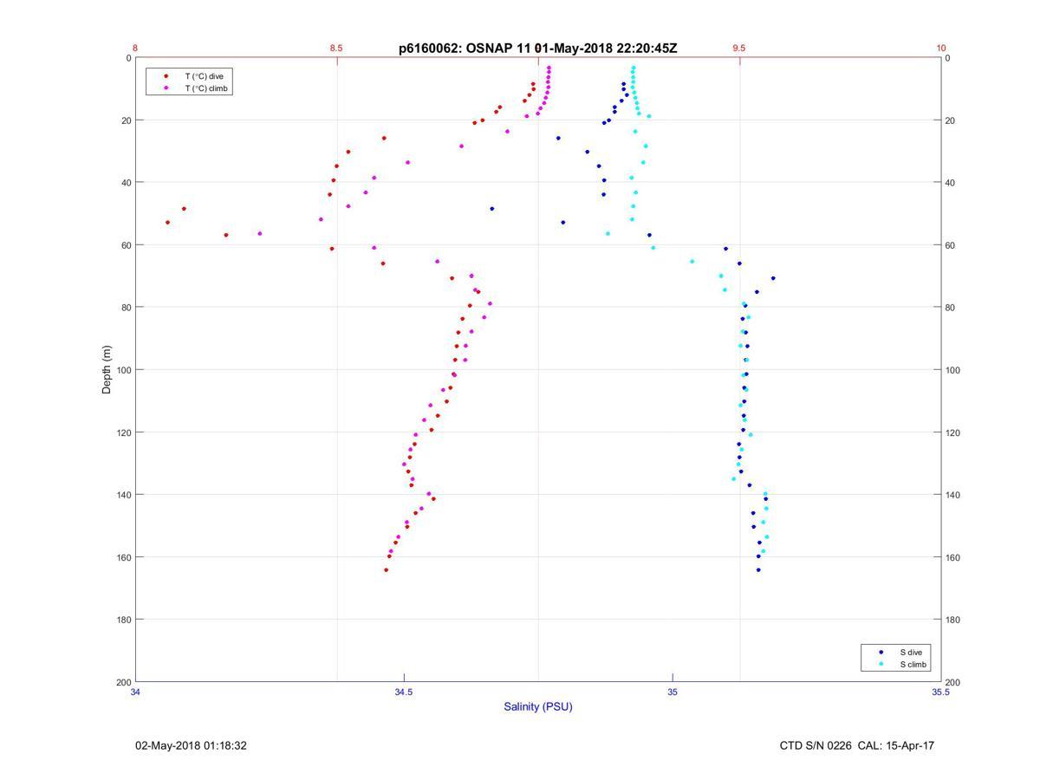Click the right depth axis label 140

pyautogui.click(x=952, y=495)
